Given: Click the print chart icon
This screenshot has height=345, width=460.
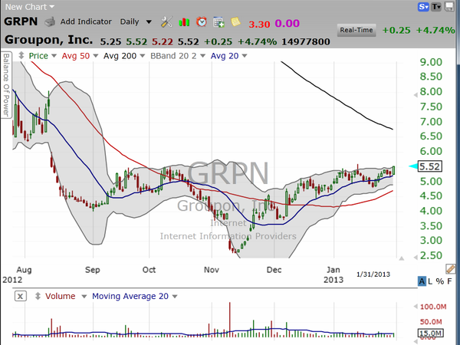Looking at the screenshot, I should point(50,22).
